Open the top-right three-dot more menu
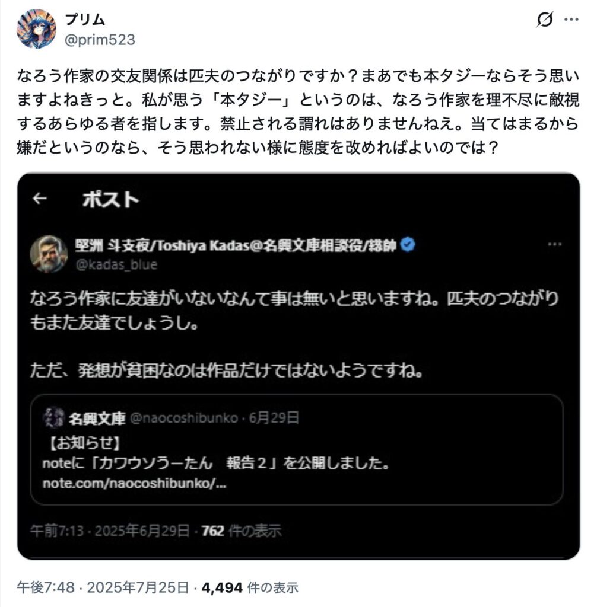Image resolution: width=597 pixels, height=607 pixels. 571,20
